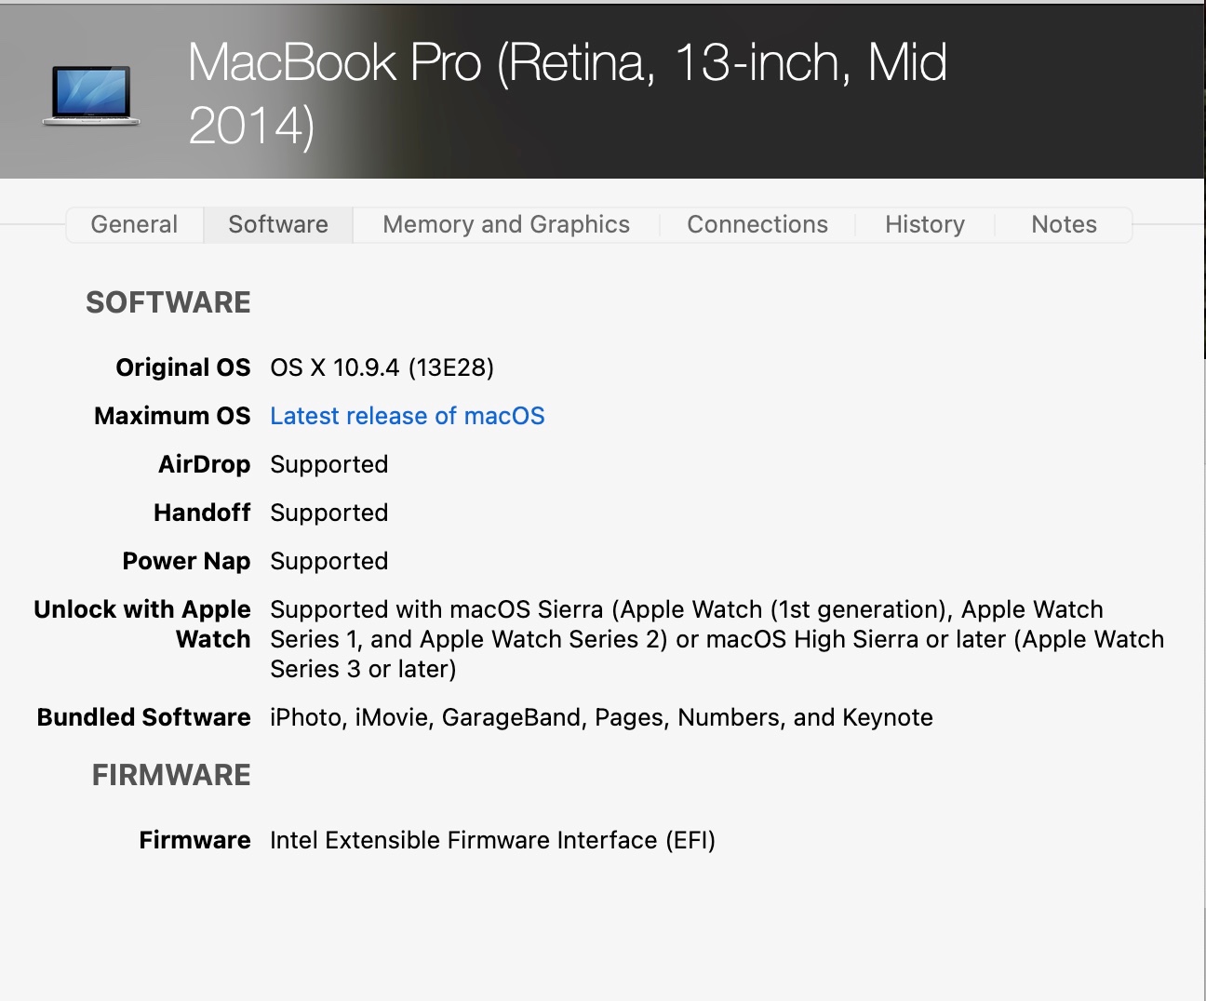Follow the Latest release of macOS link

point(408,416)
